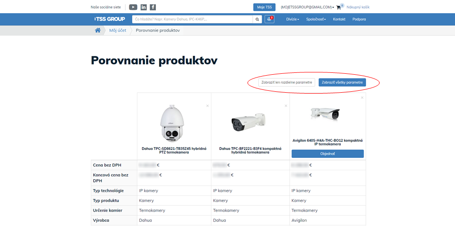Remove Avigilon camera from comparison

362,98
